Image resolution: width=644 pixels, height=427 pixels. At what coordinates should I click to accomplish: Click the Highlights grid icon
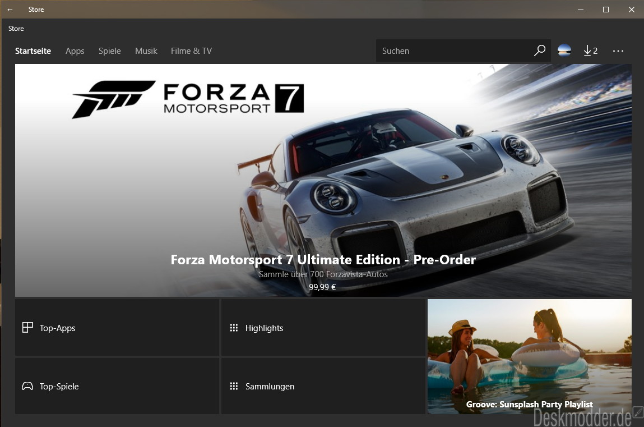(x=234, y=328)
